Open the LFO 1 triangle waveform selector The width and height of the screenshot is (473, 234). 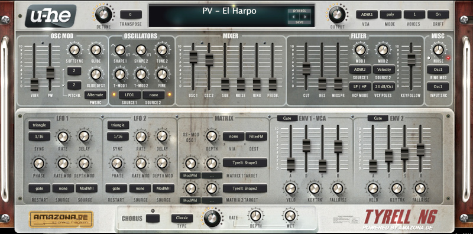40,125
